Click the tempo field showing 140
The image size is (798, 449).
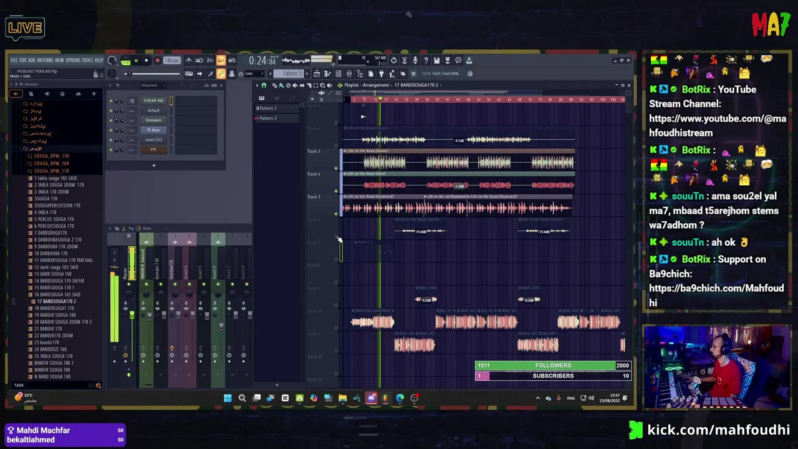pyautogui.click(x=171, y=61)
